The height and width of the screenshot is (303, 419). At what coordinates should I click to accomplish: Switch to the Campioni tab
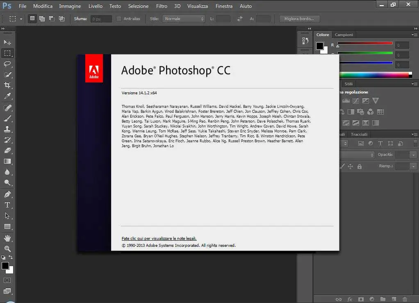tap(344, 35)
